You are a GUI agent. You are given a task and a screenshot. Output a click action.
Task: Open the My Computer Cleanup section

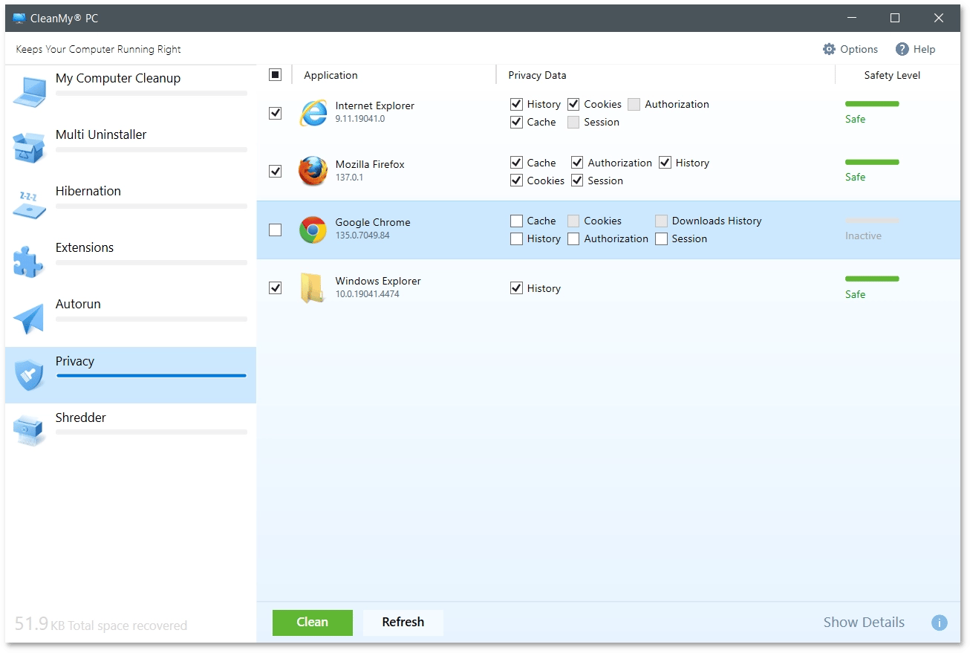tap(131, 93)
